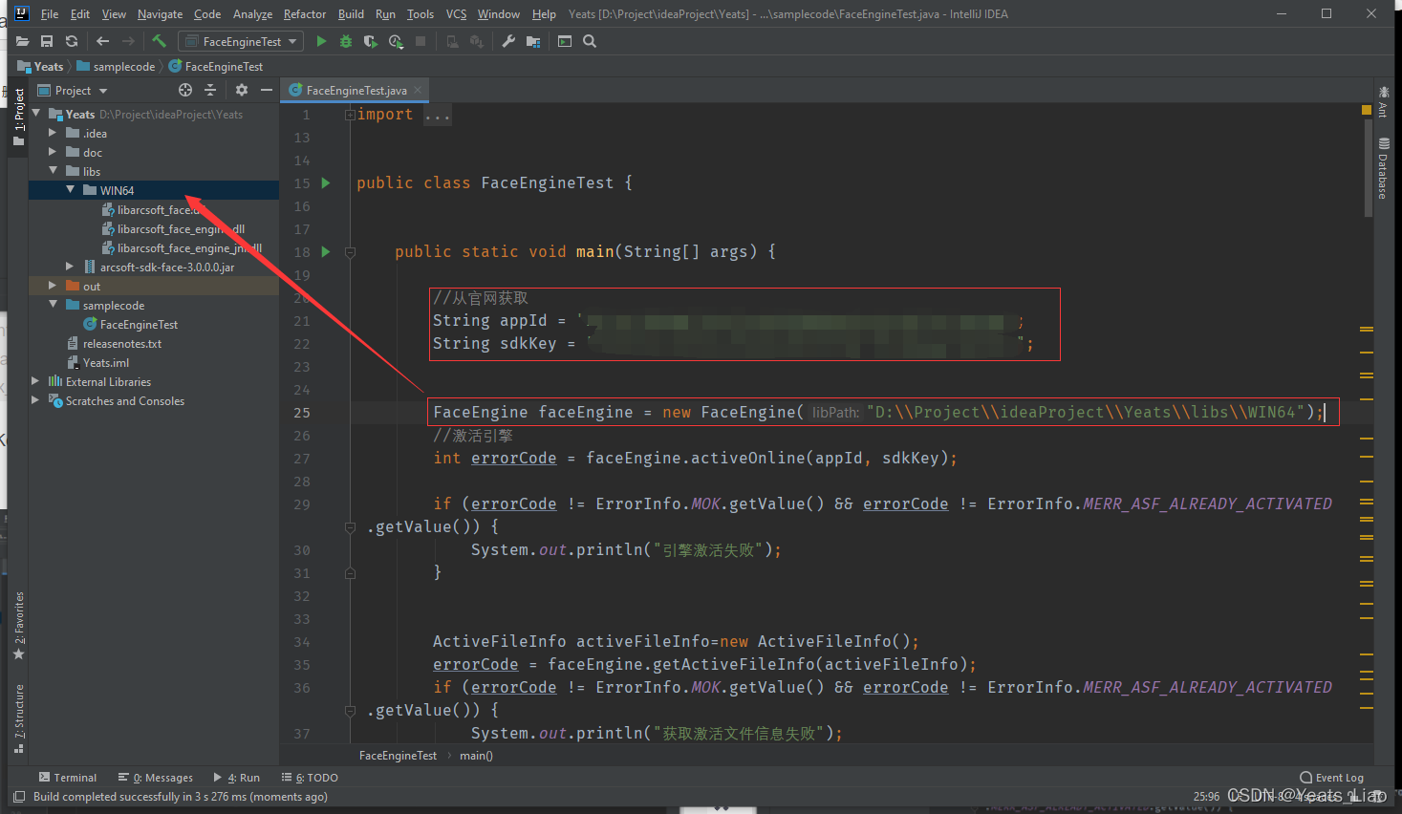Build the project with the hammer icon

coord(159,41)
